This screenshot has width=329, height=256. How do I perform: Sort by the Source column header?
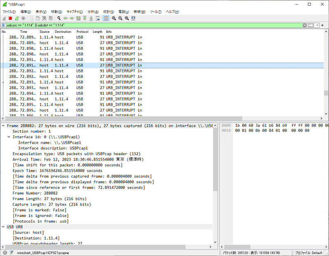pos(46,32)
